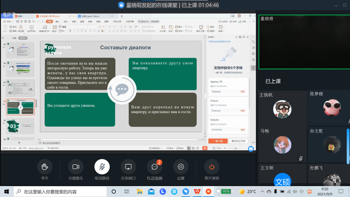Image resolution: width=350 pixels, height=197 pixels.
Task: Click Selection pane icon in ribbon
Action: tap(221, 27)
